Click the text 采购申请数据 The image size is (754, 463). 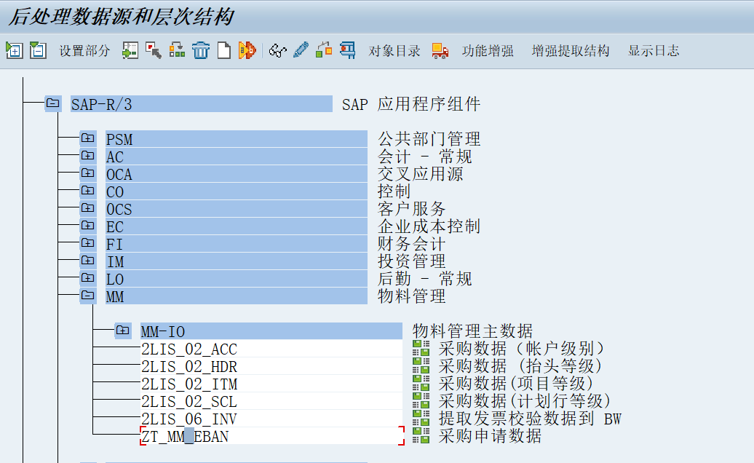click(490, 435)
